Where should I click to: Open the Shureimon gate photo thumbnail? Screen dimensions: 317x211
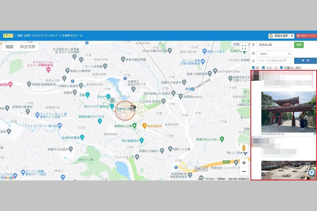pos(288,112)
